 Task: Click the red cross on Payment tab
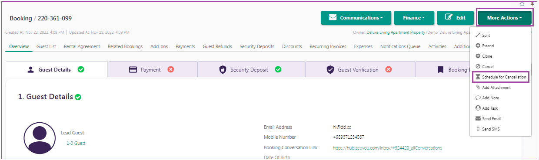tap(170, 69)
